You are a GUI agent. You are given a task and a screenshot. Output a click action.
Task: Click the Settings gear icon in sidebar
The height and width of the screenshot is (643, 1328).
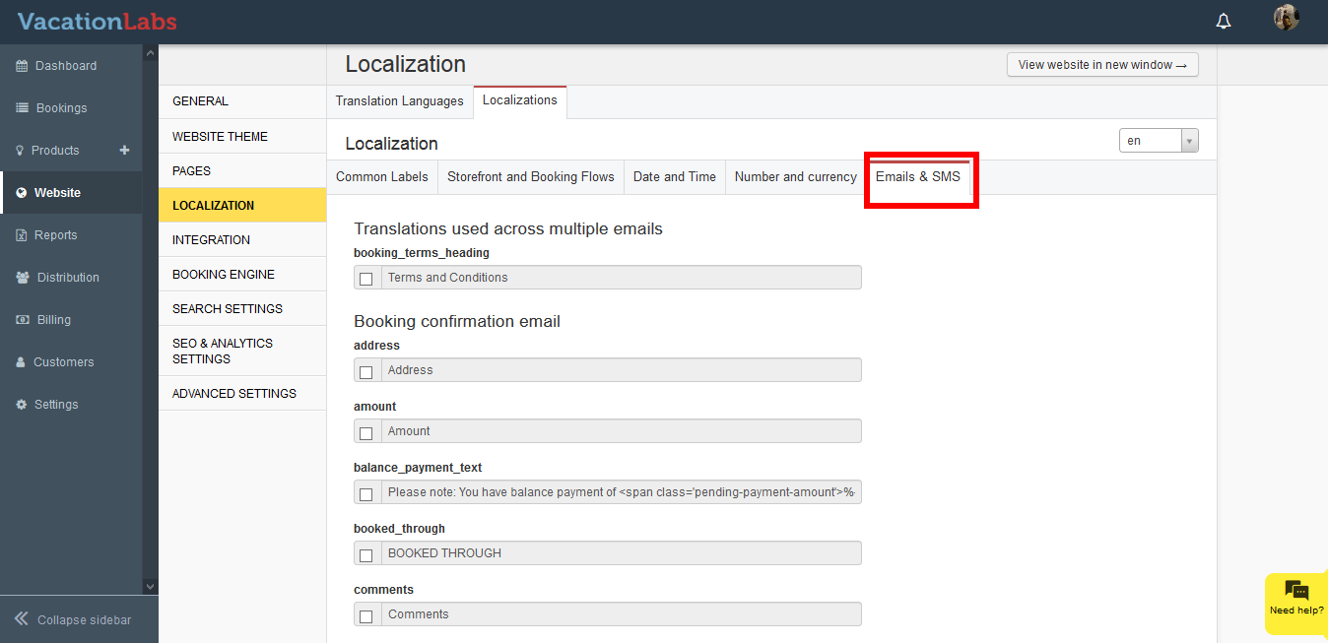point(22,405)
